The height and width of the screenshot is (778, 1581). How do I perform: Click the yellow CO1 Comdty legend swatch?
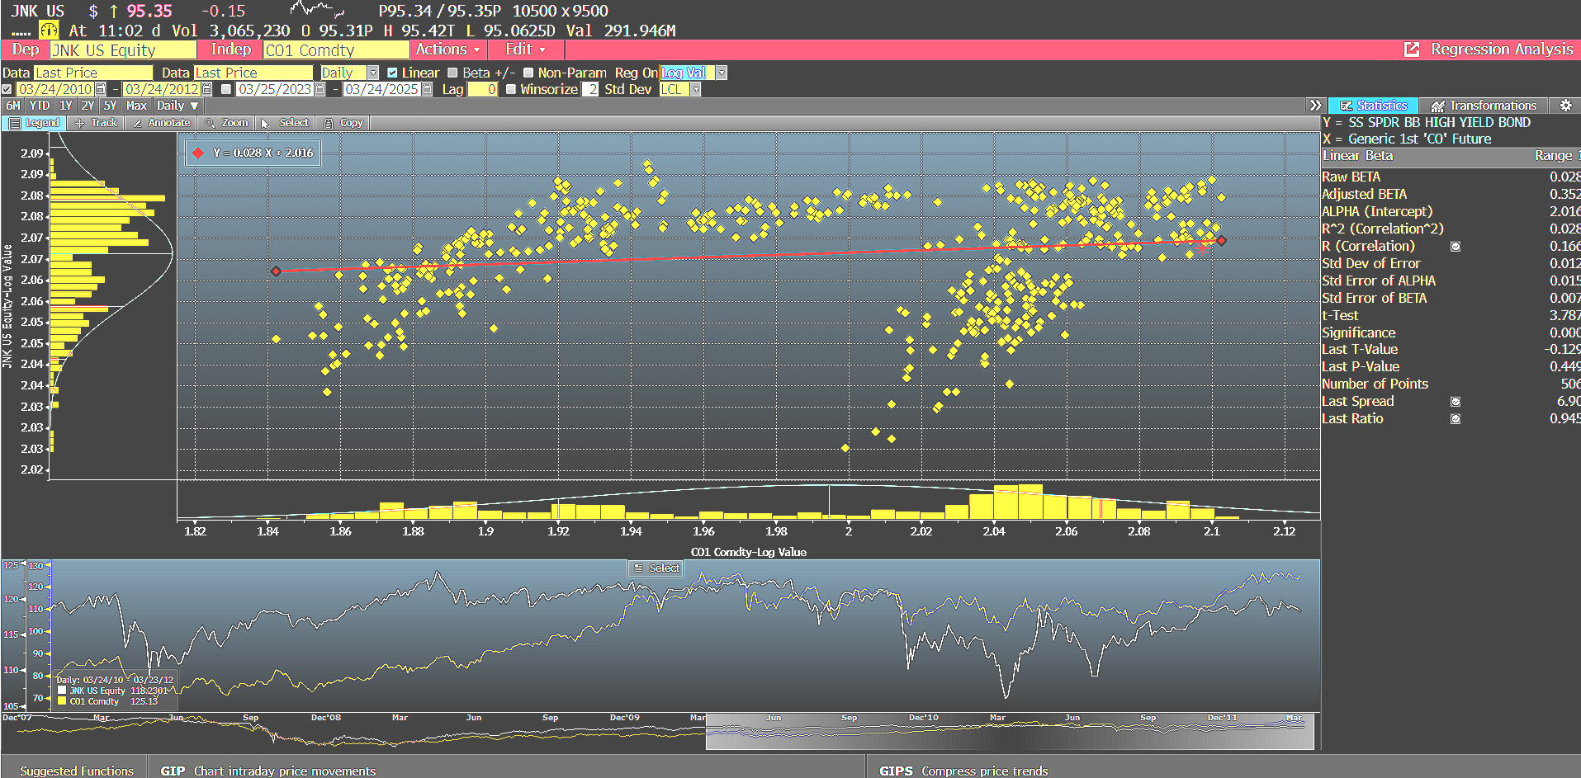(62, 701)
